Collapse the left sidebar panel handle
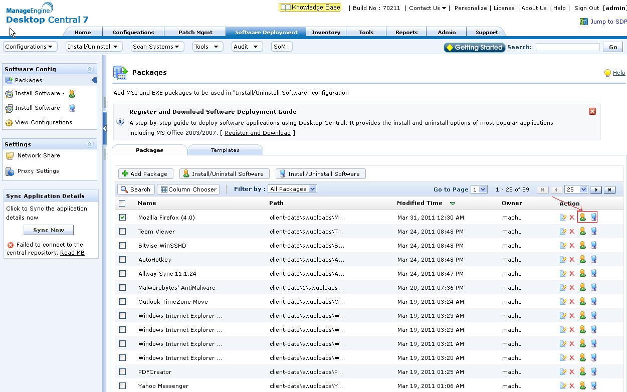The height and width of the screenshot is (392, 627). [105, 128]
